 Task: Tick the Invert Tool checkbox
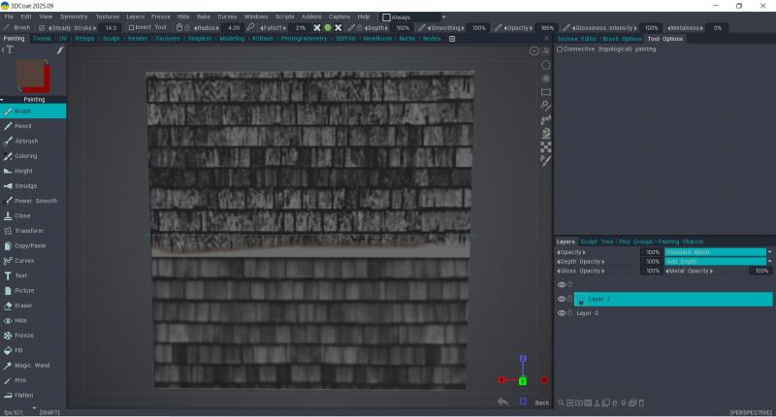[131, 28]
